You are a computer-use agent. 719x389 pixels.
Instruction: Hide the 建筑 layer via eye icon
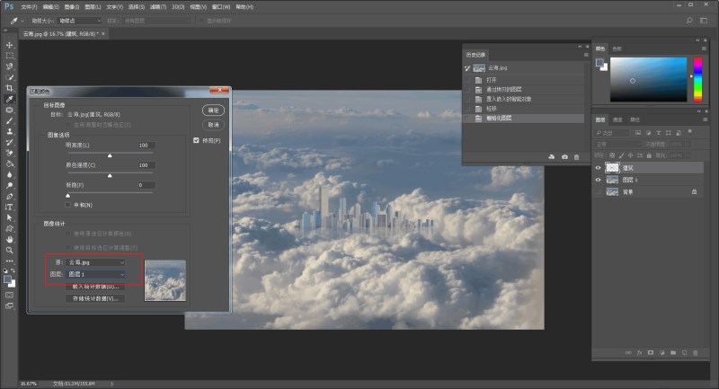click(x=599, y=167)
